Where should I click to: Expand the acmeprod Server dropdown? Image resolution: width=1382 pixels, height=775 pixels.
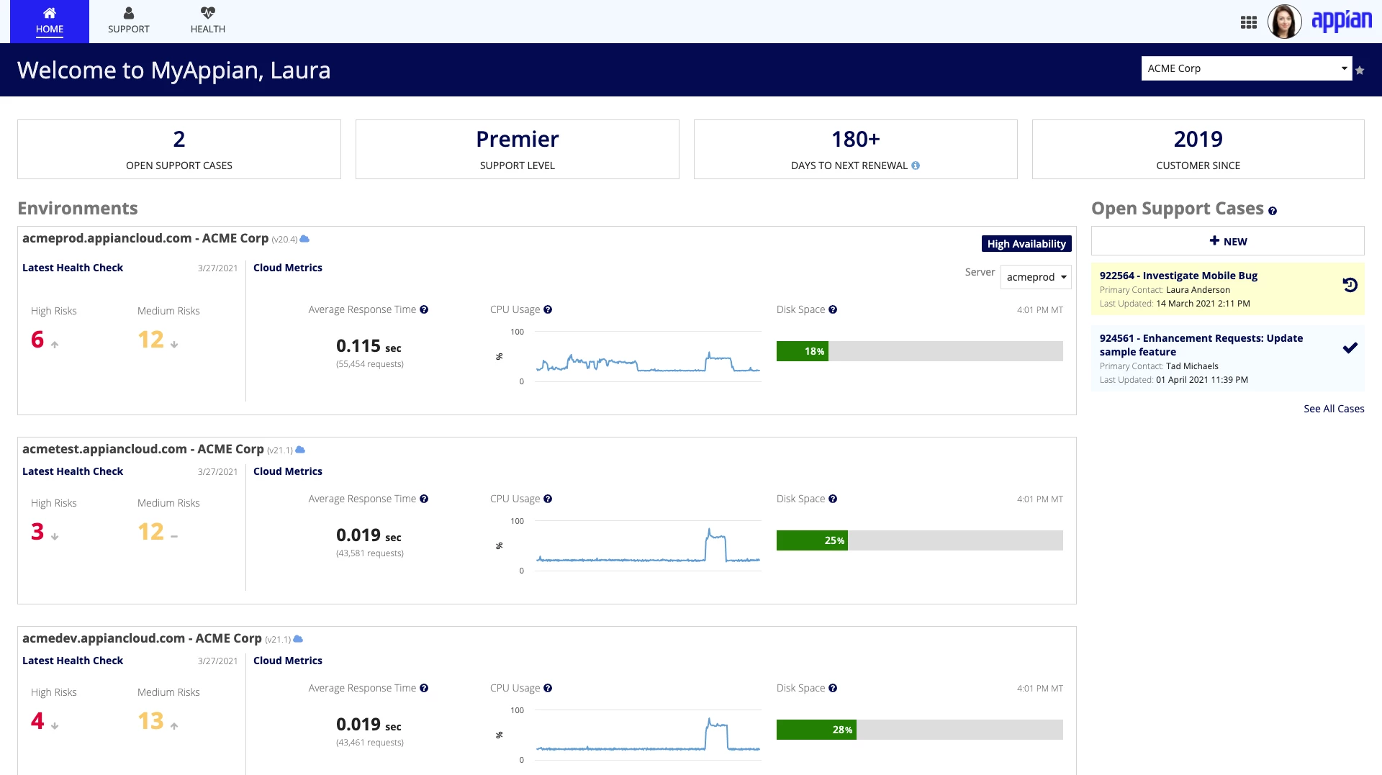[1036, 277]
